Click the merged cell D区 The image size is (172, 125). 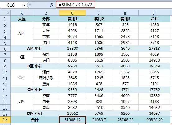tap(21, 102)
